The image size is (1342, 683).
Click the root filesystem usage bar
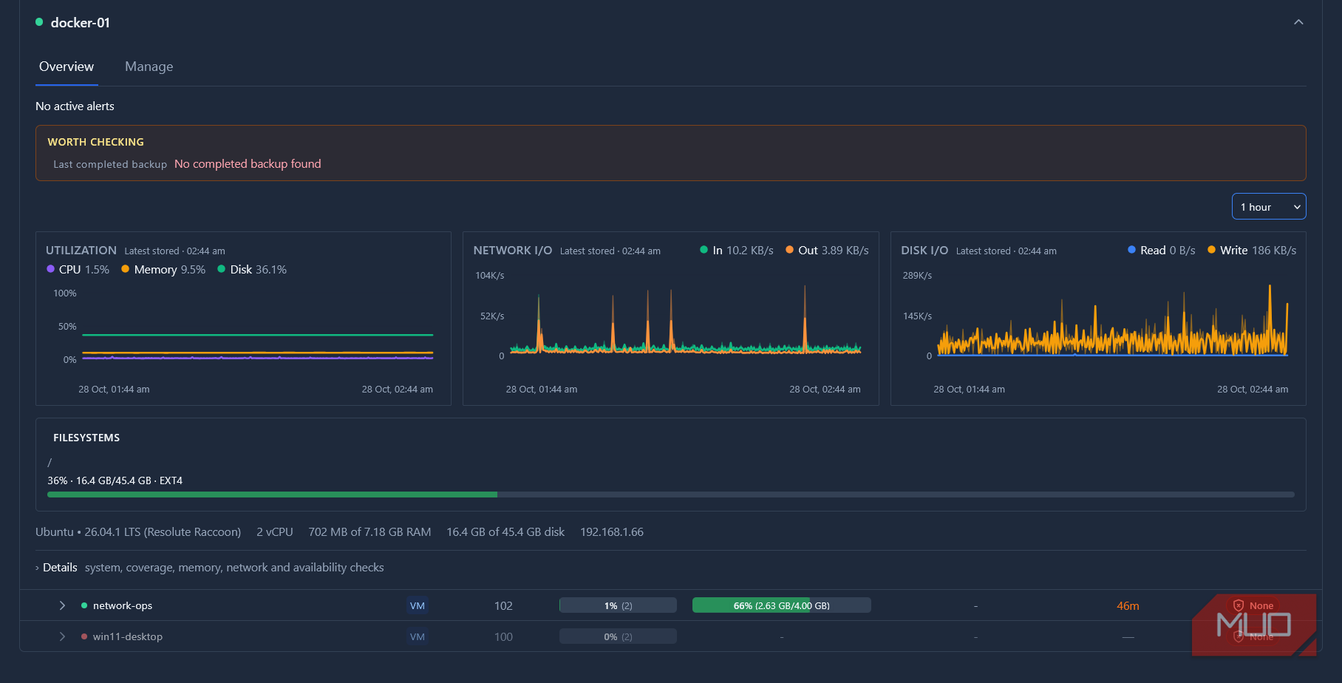pos(671,495)
